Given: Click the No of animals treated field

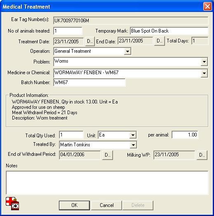Looking at the screenshot, I should 68,31.
